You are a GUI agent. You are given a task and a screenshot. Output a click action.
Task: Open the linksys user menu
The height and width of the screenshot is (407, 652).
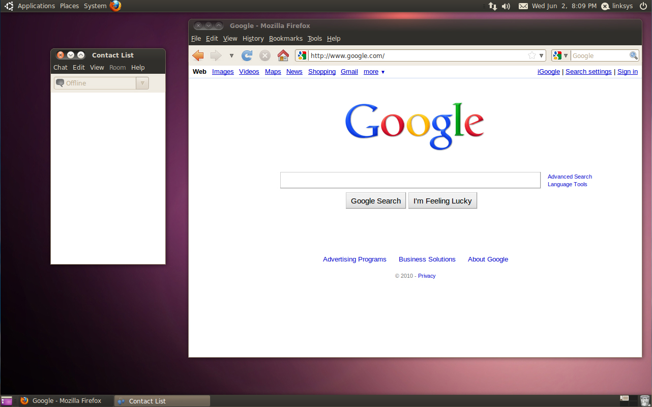click(617, 6)
